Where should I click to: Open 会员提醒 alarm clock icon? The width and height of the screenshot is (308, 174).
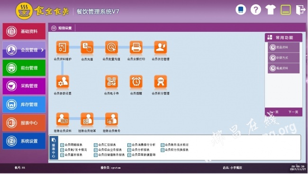click(x=136, y=82)
